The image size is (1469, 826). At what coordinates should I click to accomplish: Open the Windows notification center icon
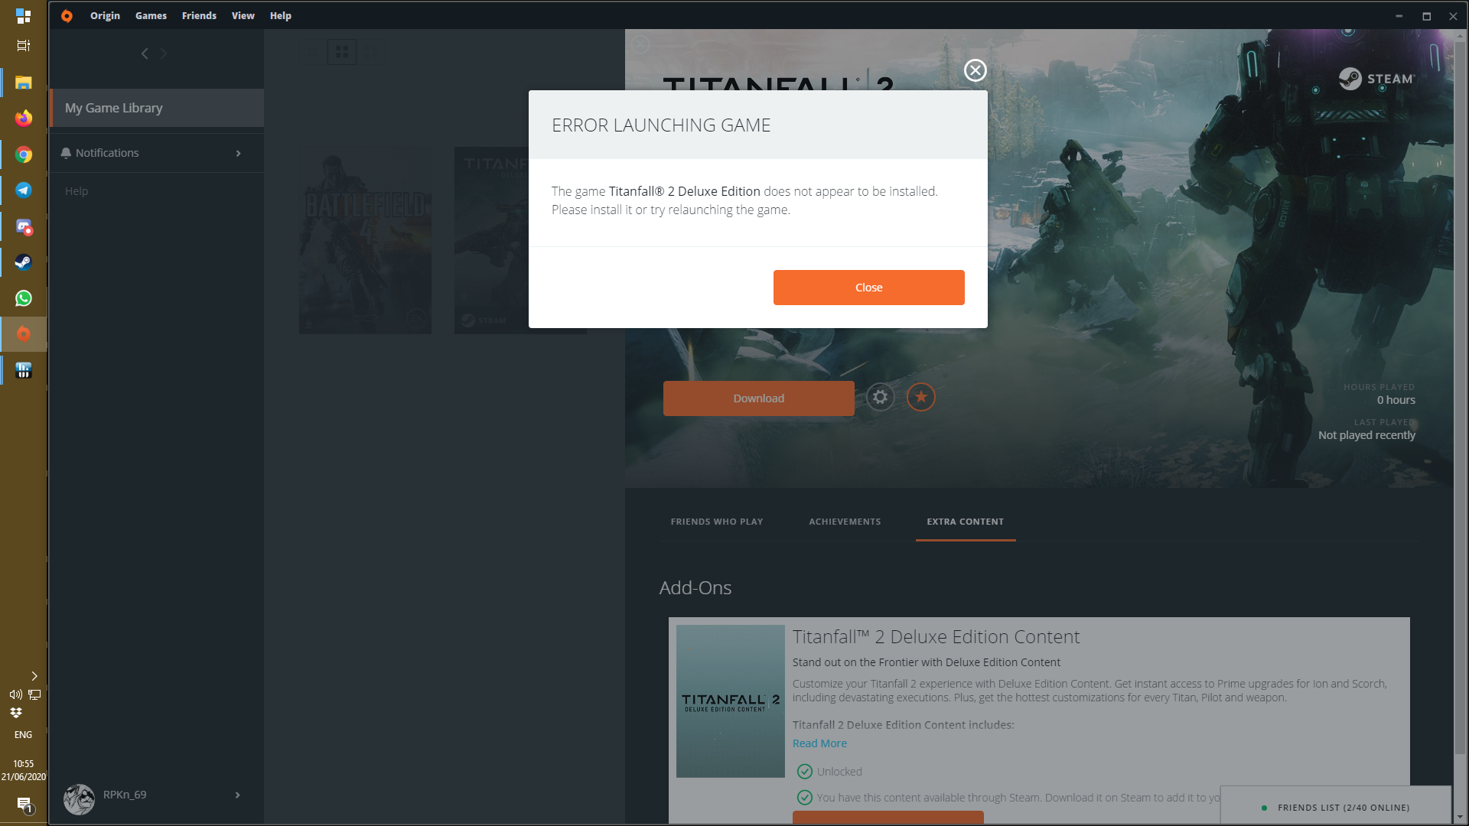pos(24,805)
